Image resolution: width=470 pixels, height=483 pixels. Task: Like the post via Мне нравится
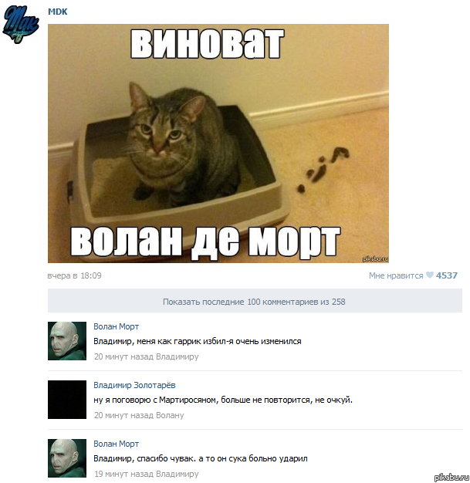[396, 275]
